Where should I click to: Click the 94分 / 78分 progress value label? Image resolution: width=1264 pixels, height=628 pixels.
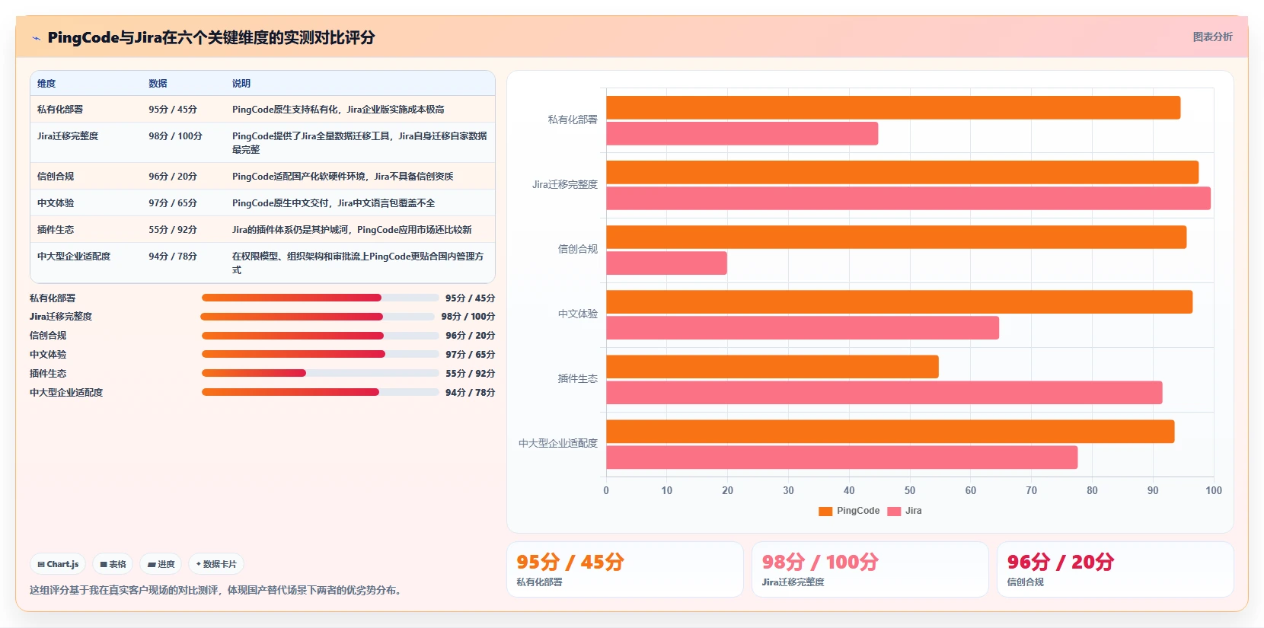coord(471,392)
